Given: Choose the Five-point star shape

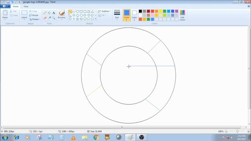Looking at the screenshot, I should click(78, 19).
